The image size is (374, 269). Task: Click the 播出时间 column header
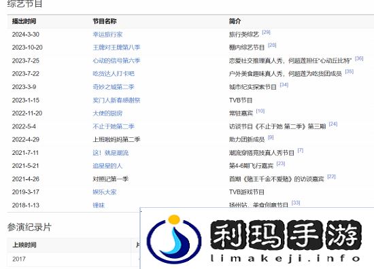point(24,21)
